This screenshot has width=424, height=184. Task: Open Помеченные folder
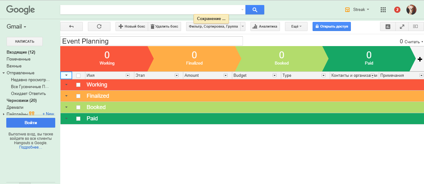(x=19, y=59)
